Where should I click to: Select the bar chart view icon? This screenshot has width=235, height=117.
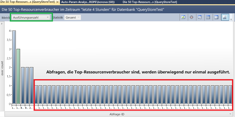225,17
